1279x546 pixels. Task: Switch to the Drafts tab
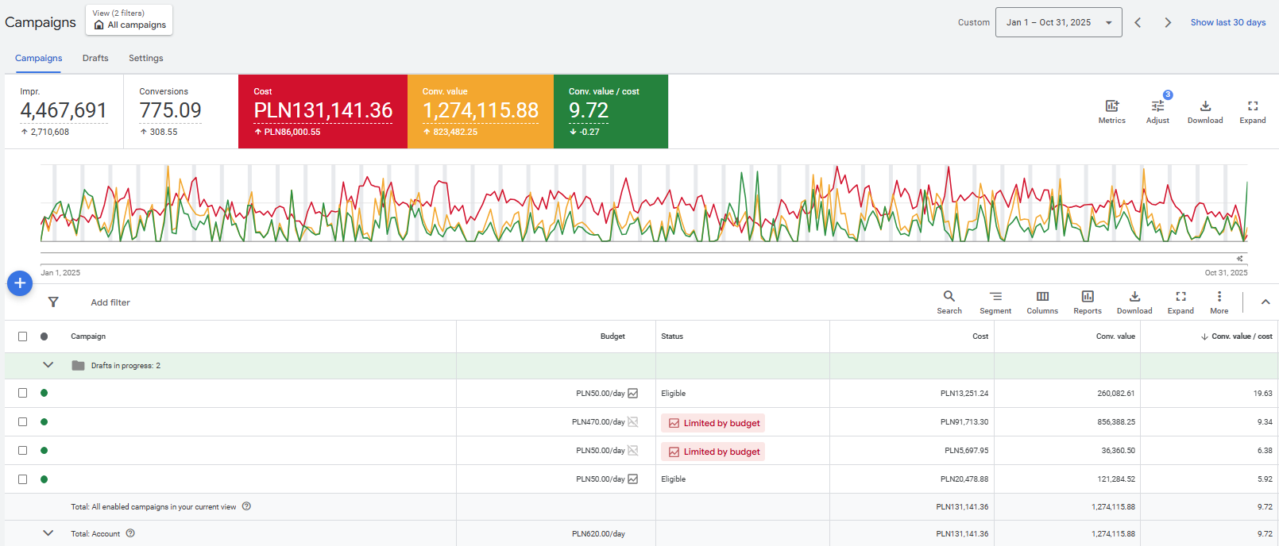tap(95, 58)
